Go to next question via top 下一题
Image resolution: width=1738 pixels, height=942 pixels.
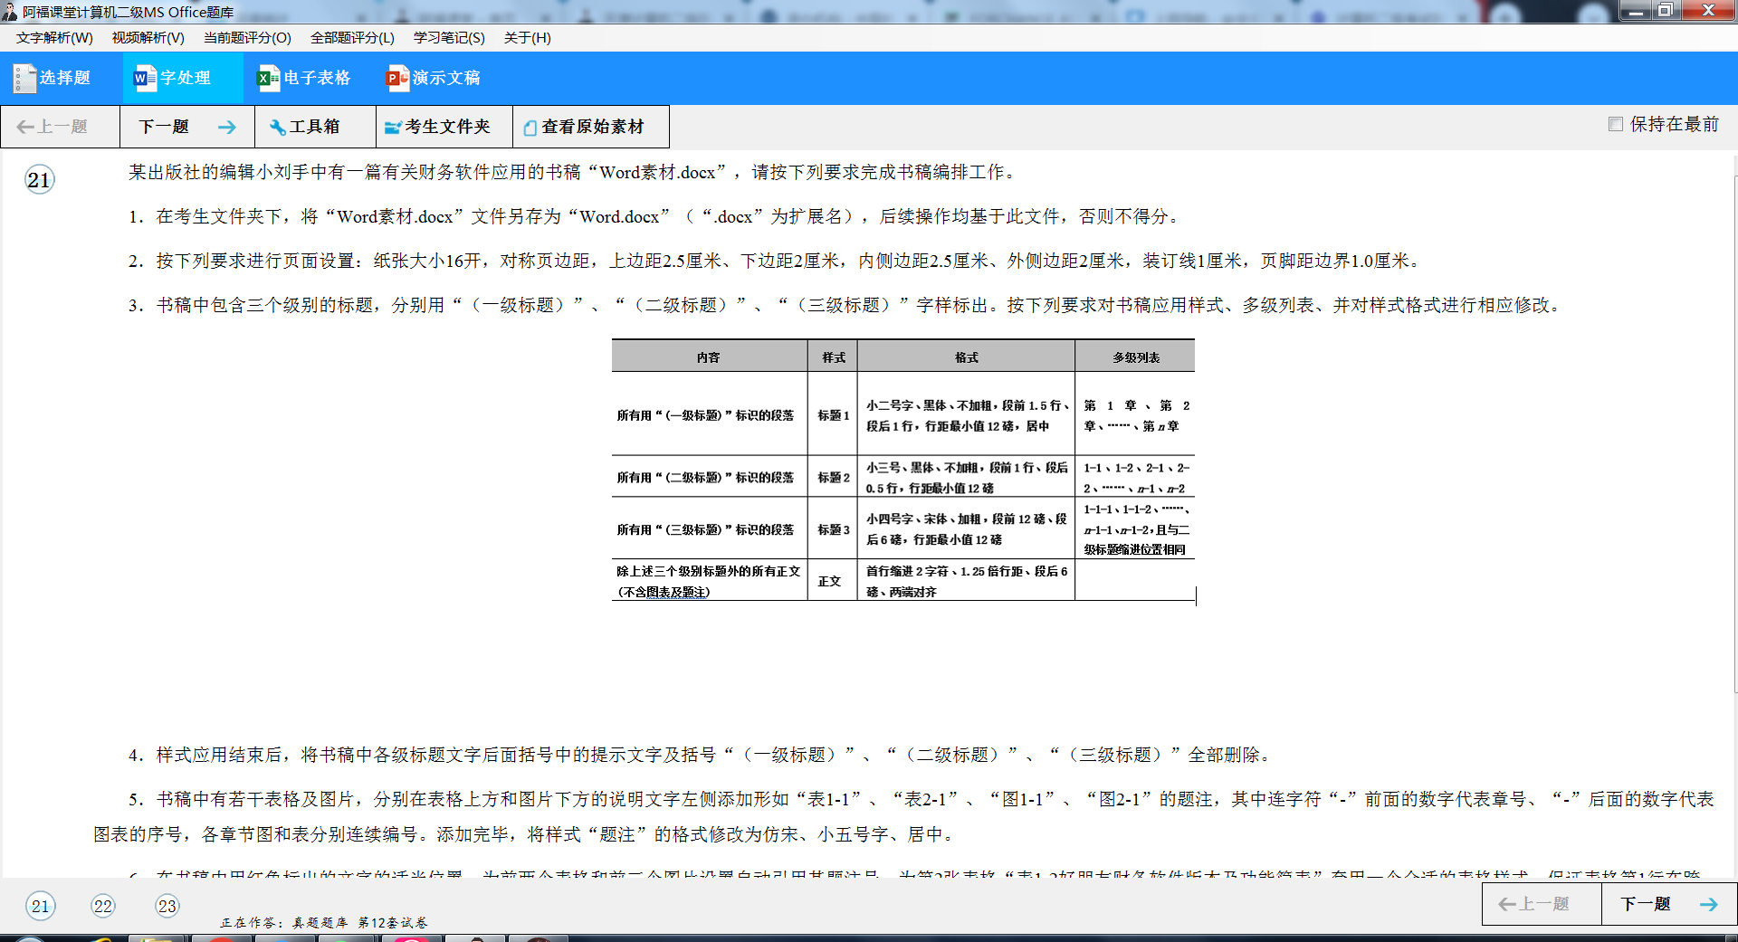[x=186, y=127]
